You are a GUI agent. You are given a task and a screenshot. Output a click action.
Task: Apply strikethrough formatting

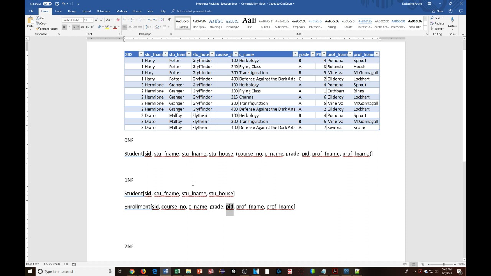click(x=82, y=27)
